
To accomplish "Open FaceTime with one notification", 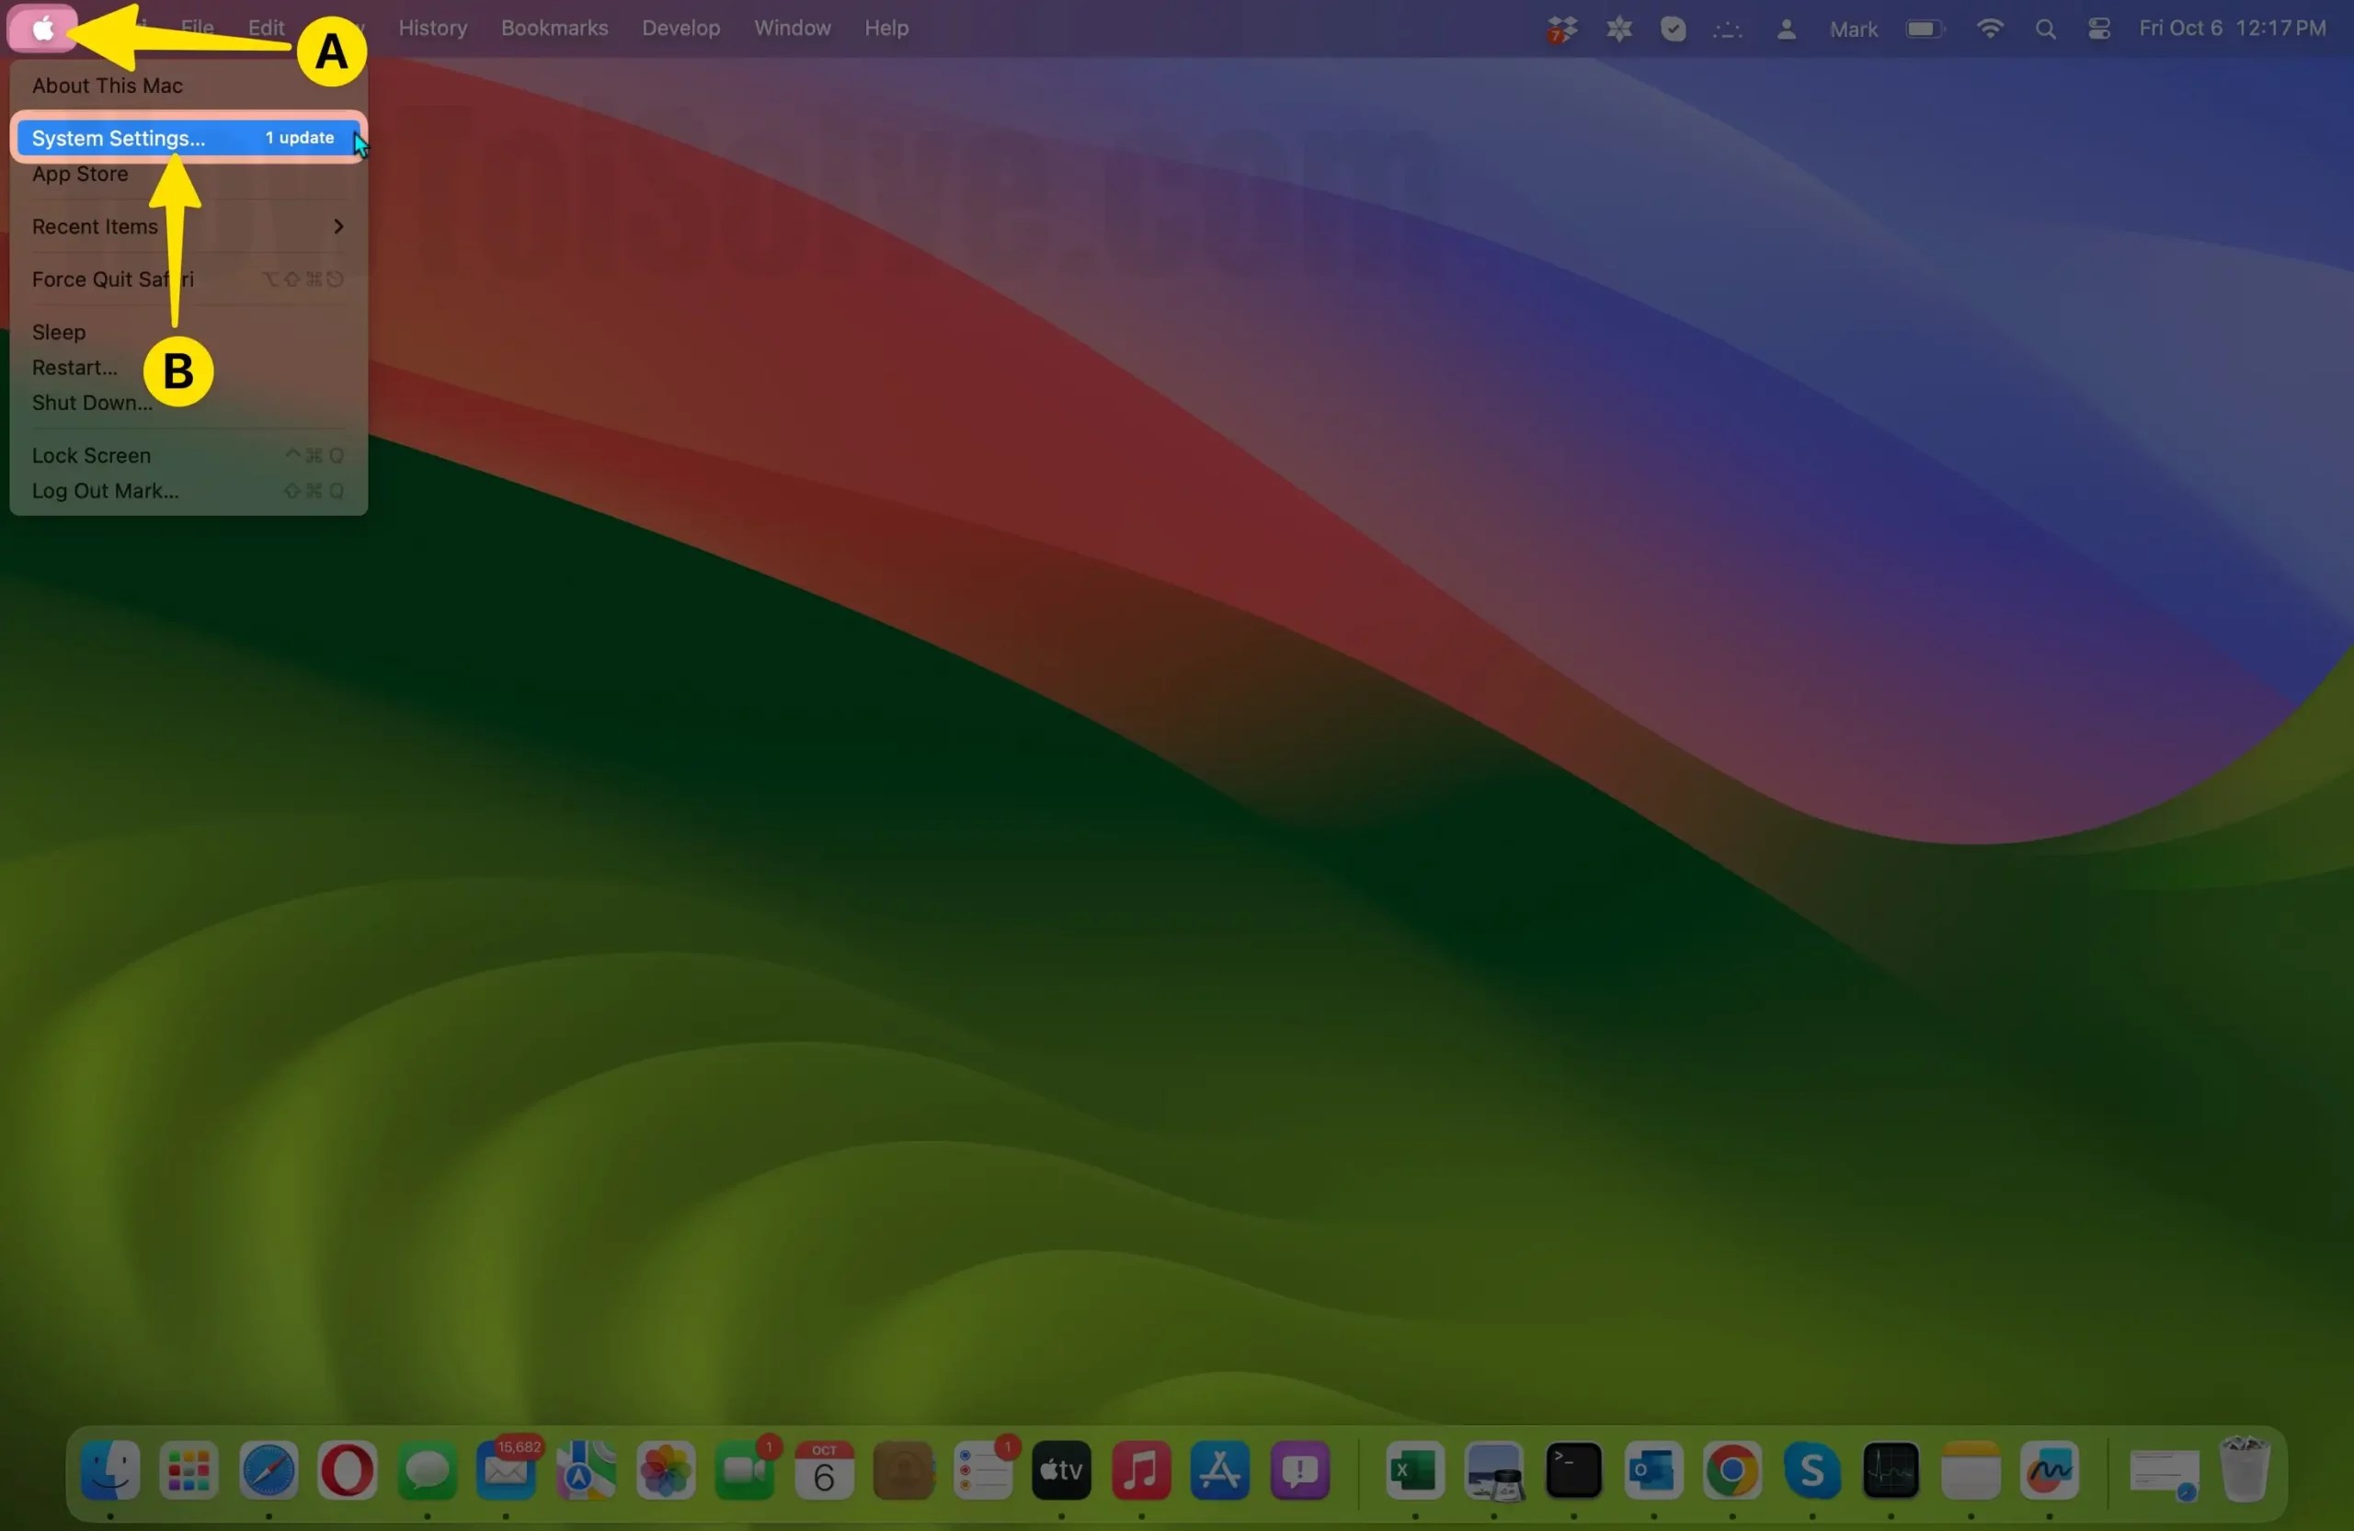I will [x=746, y=1473].
